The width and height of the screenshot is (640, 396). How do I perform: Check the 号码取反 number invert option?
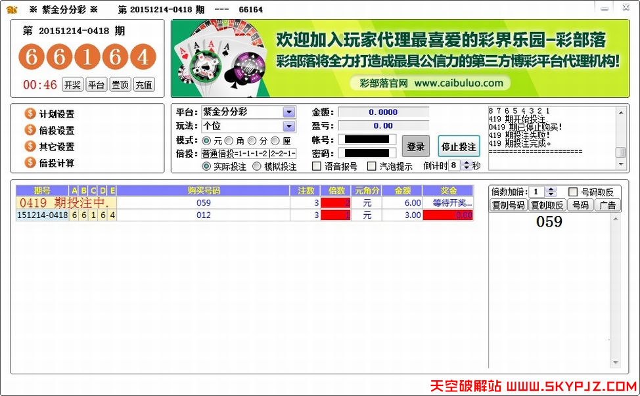[x=572, y=191]
